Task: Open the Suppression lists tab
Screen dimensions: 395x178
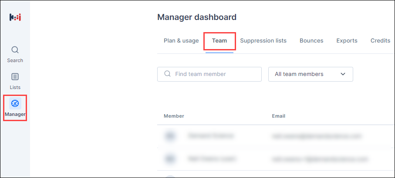Action: (263, 41)
